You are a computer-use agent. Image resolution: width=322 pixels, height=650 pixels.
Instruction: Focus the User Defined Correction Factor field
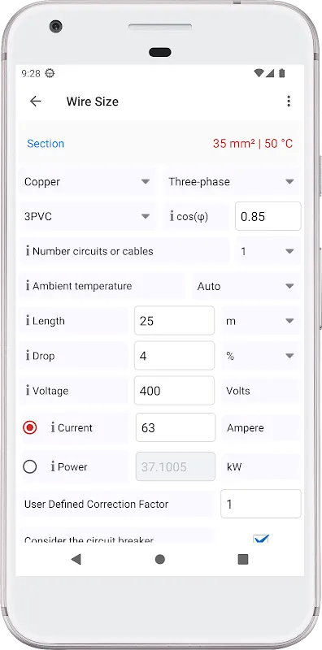(260, 504)
